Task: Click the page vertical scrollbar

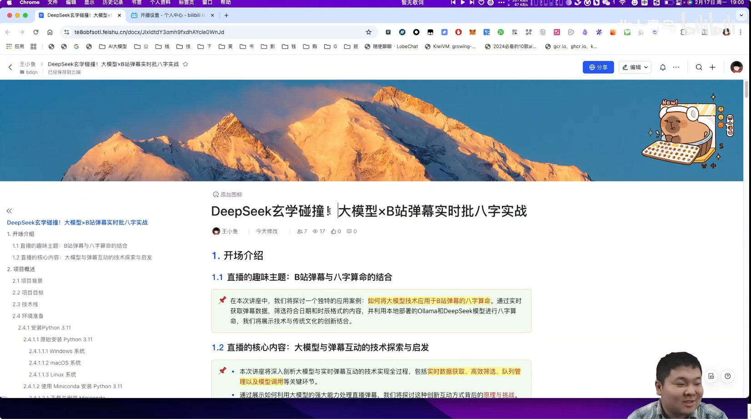Action: pyautogui.click(x=746, y=89)
